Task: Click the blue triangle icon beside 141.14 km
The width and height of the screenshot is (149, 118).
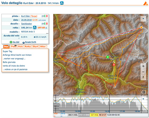Action: click(35, 27)
